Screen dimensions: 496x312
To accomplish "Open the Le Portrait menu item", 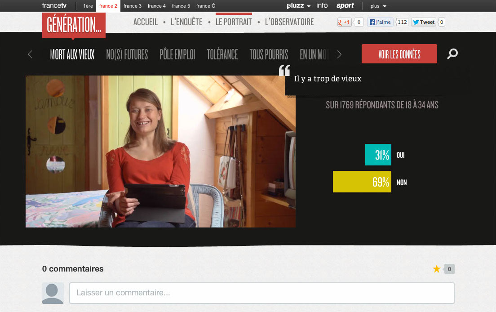I will pos(234,22).
